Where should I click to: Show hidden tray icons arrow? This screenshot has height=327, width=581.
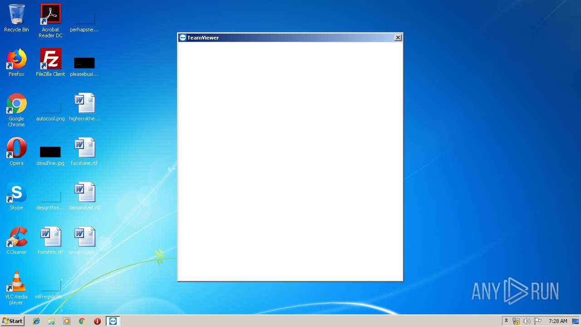(x=506, y=321)
